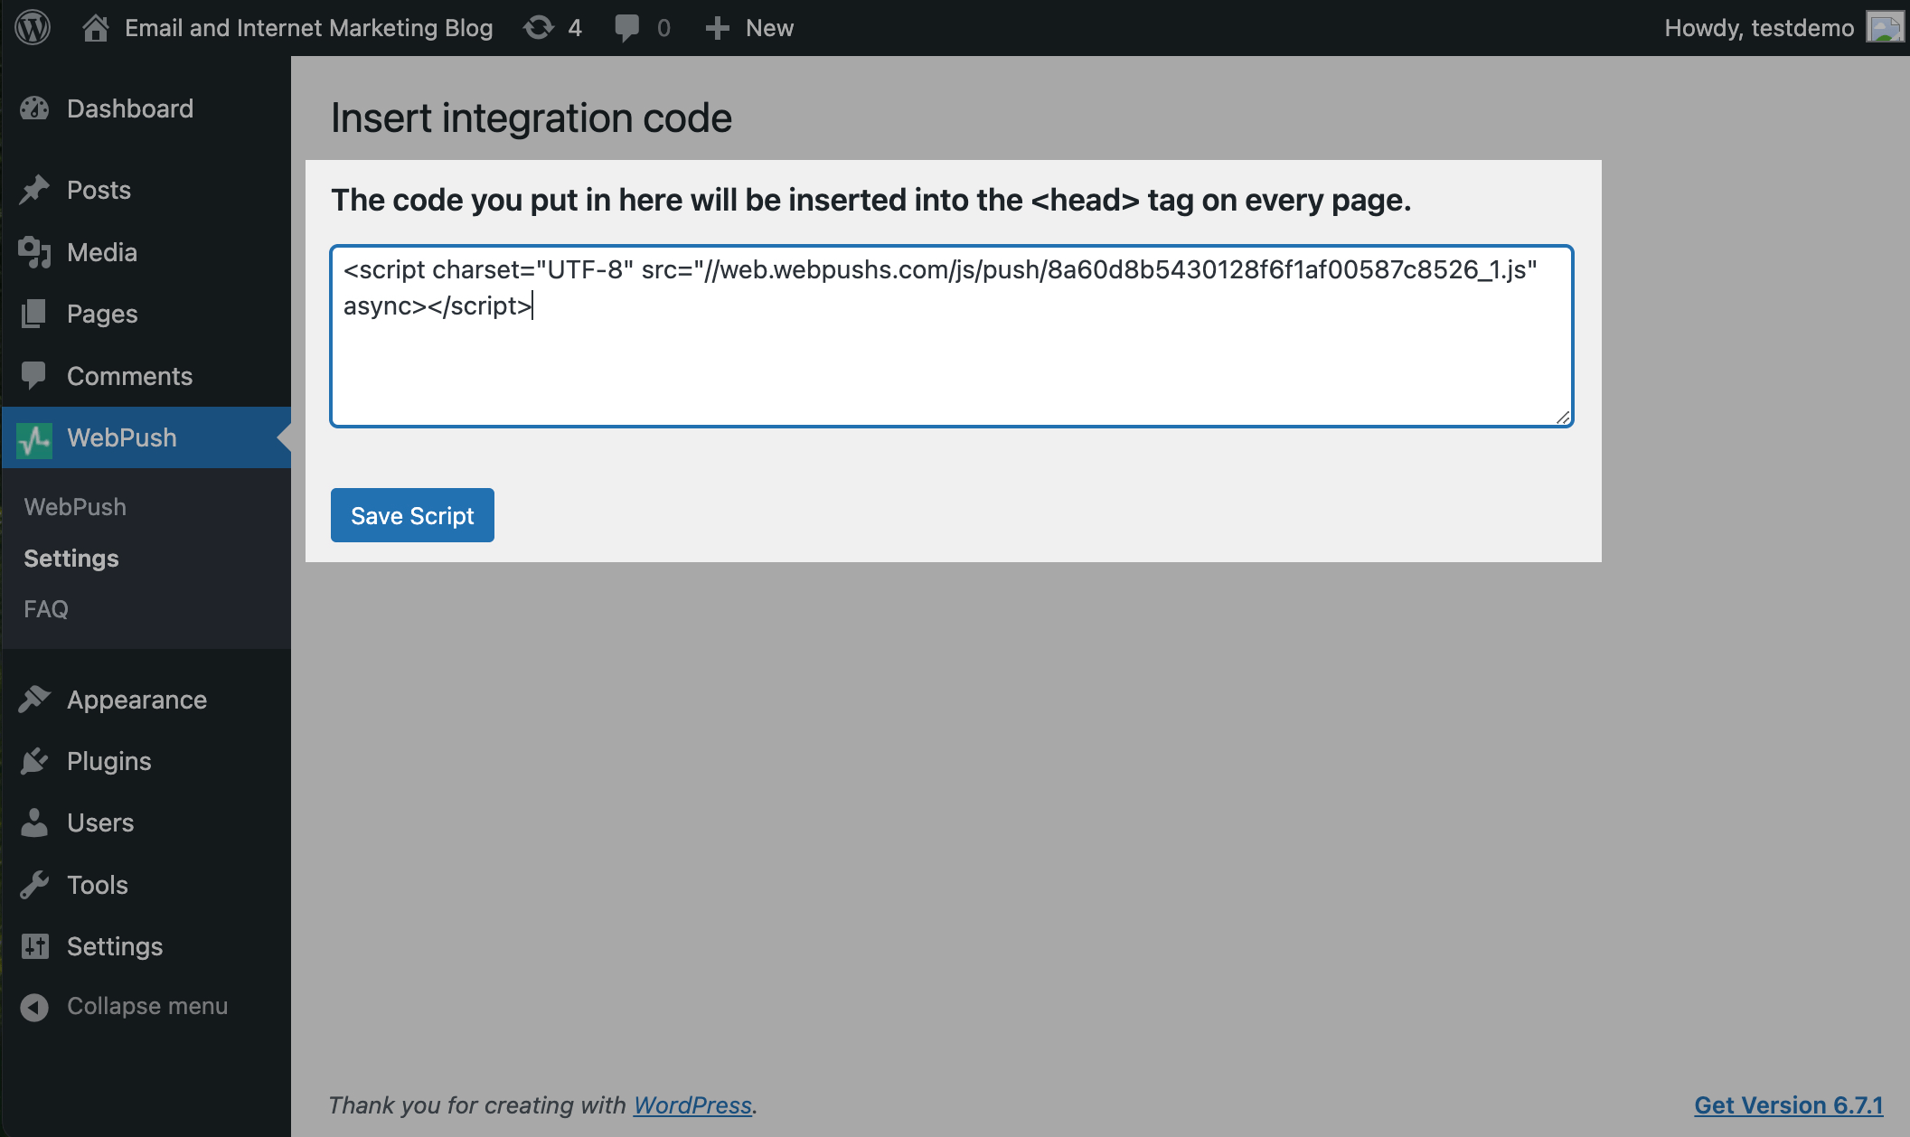Click the WebPush pulse icon in sidebar
The image size is (1910, 1137).
tap(34, 438)
